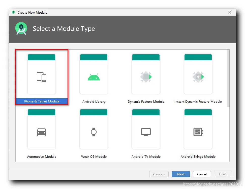Click the Wear OS Module label

pos(94,157)
